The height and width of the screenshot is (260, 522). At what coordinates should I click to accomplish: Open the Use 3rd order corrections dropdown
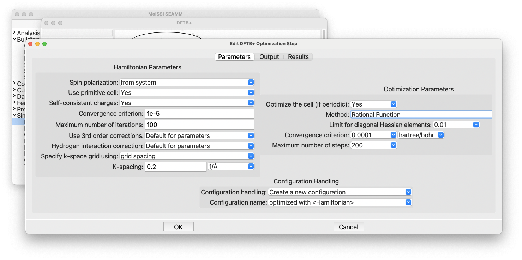[199, 135]
